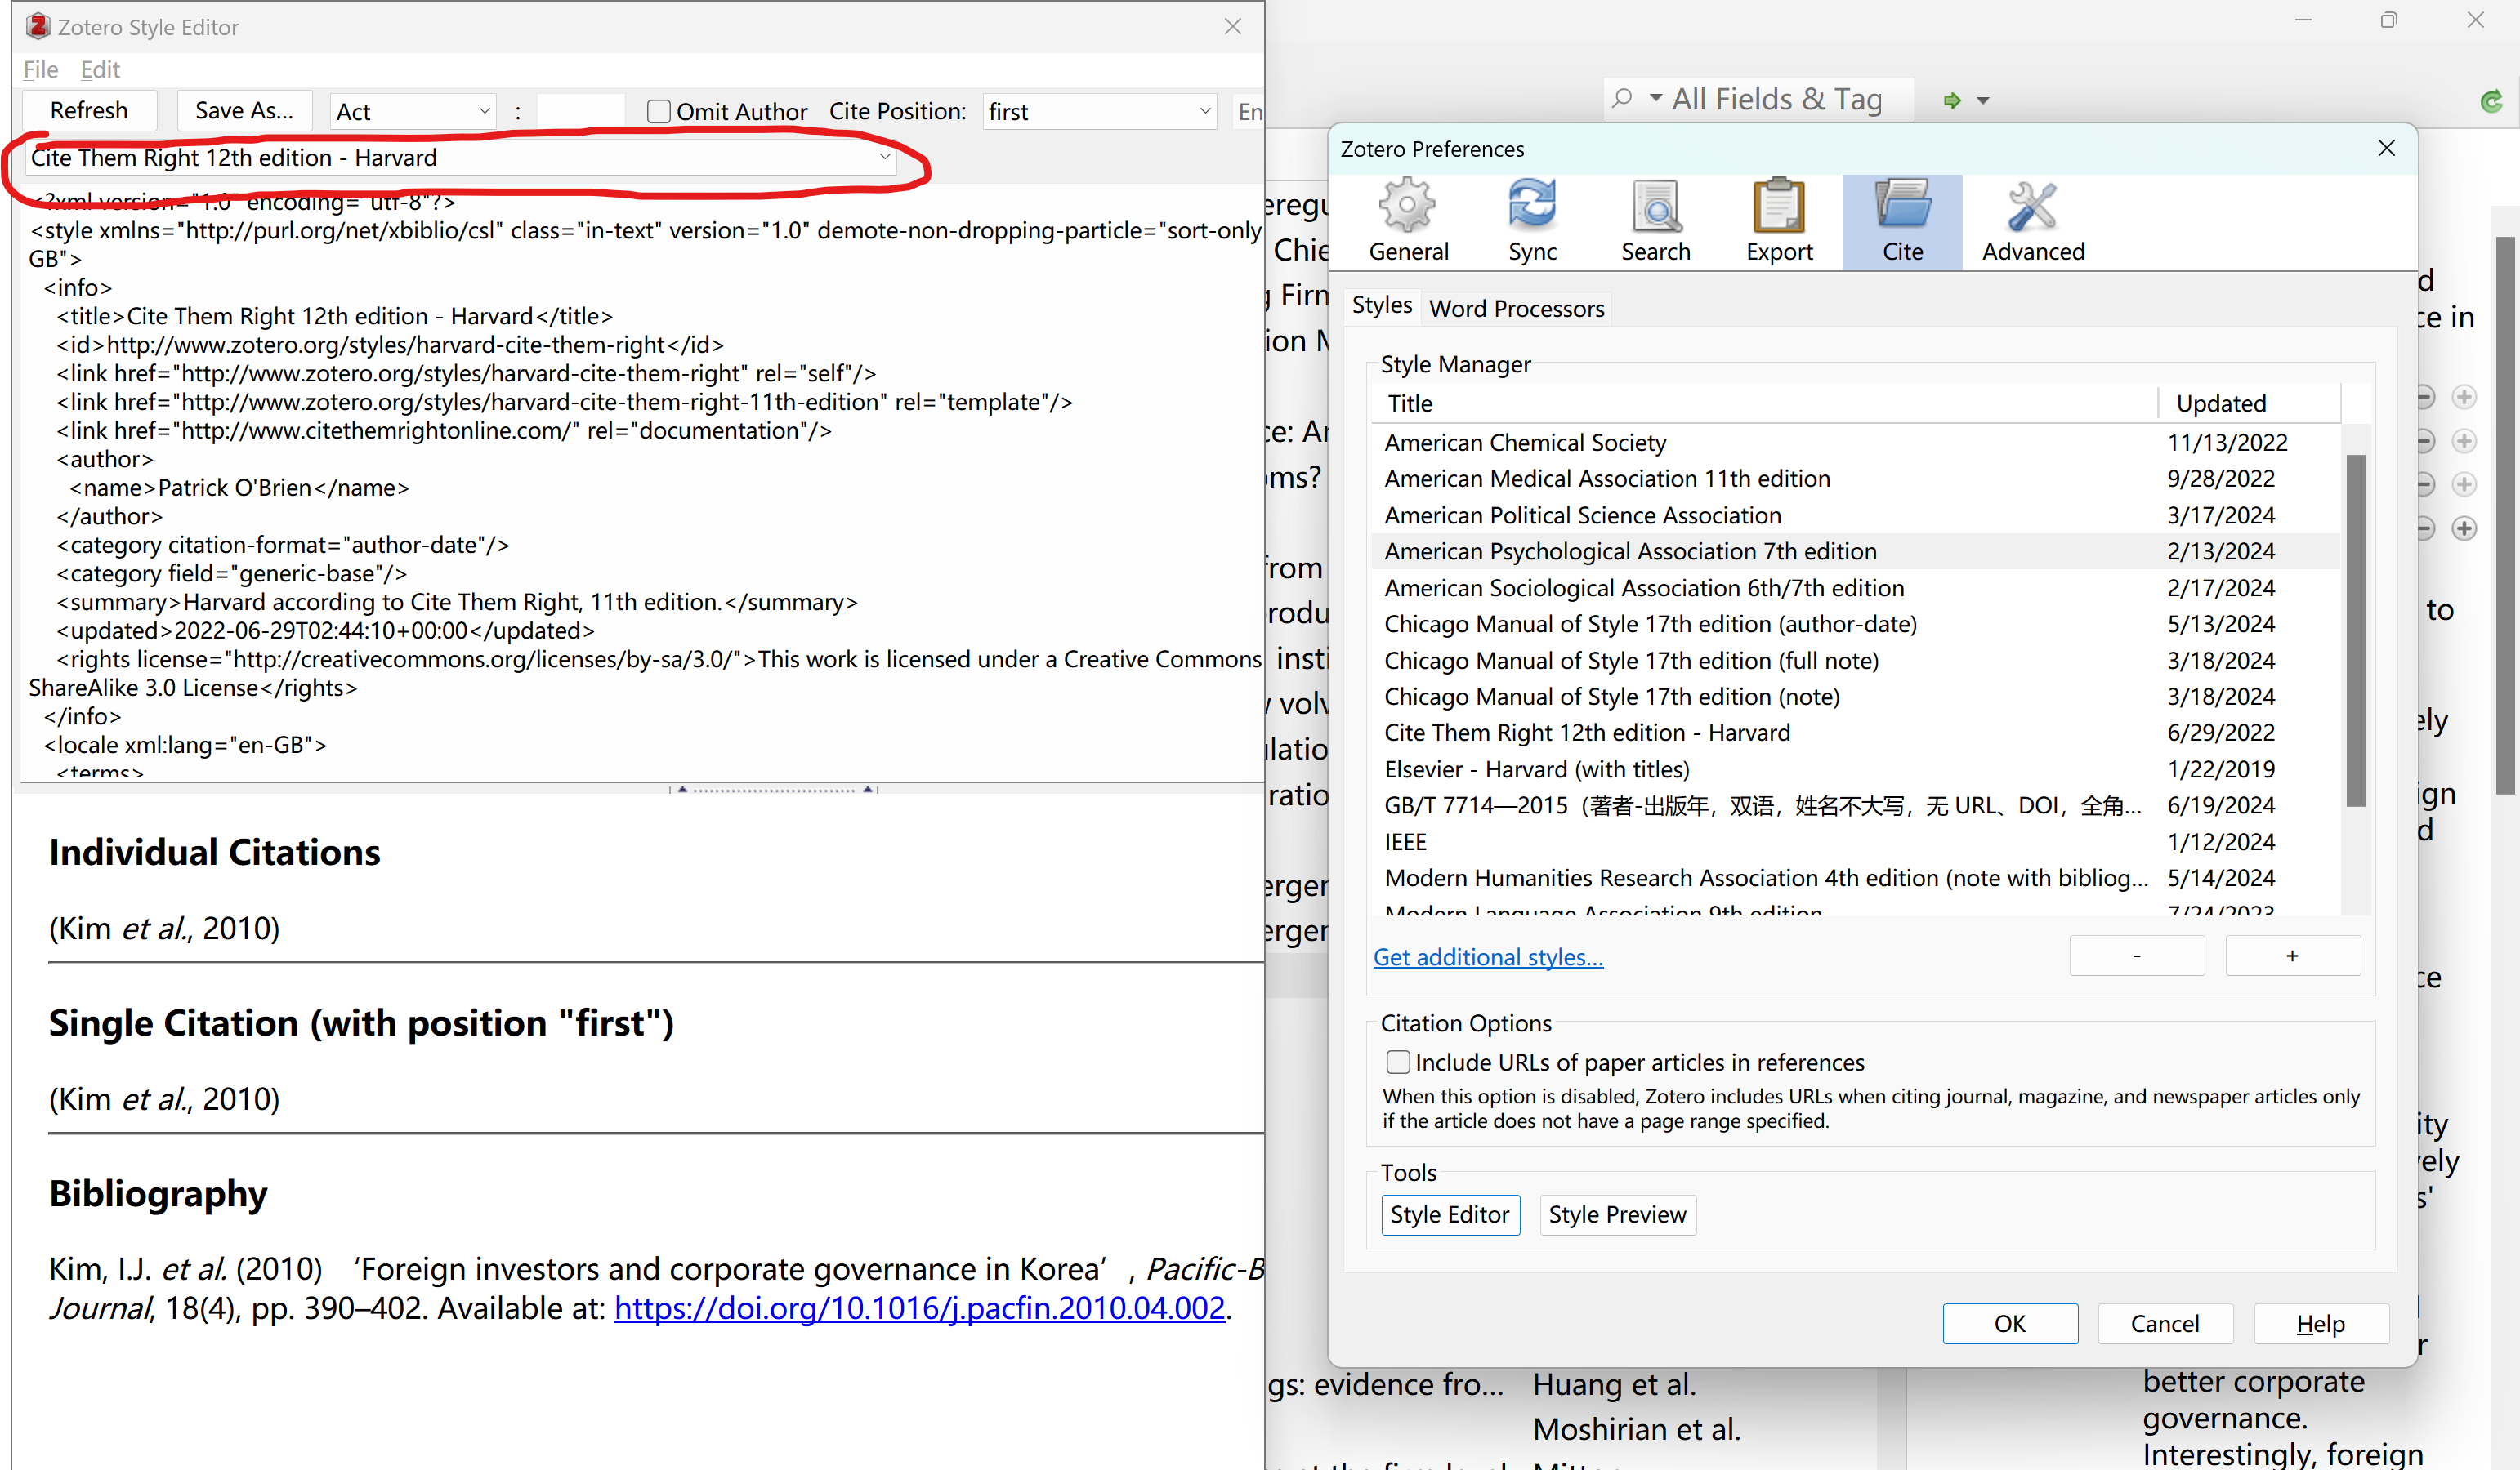Click the green locate arrow icon
This screenshot has height=1470, width=2520.
1951,100
